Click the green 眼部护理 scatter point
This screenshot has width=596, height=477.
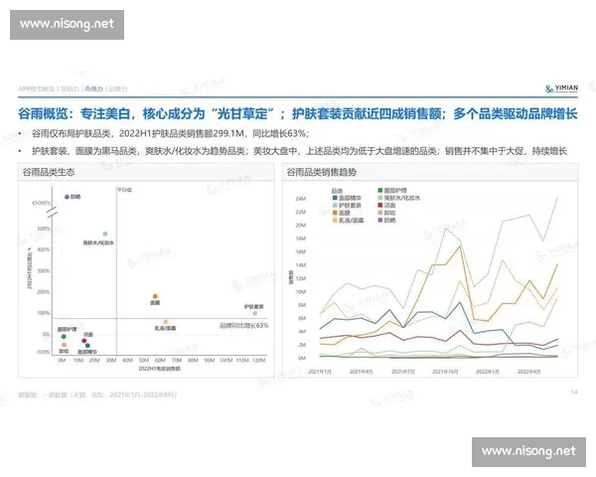pos(64,337)
